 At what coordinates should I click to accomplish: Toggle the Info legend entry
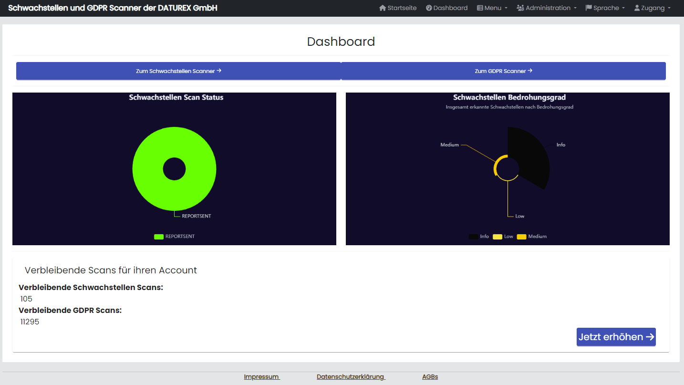point(479,237)
